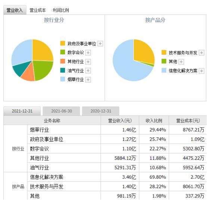Screen dimensions: 207x200
Task: Click the light blue 信息化解决方案 legend swatch
Action: pyautogui.click(x=164, y=70)
